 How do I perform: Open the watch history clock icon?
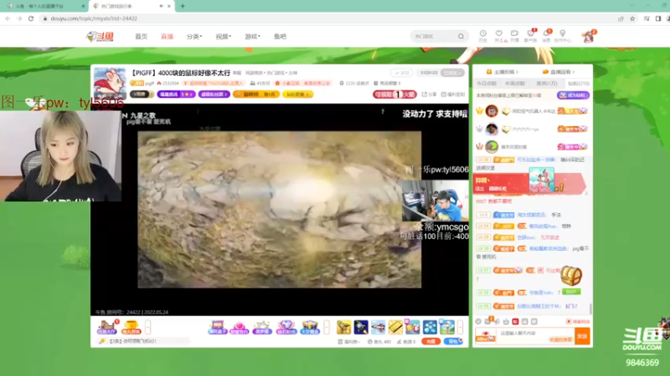pos(483,36)
